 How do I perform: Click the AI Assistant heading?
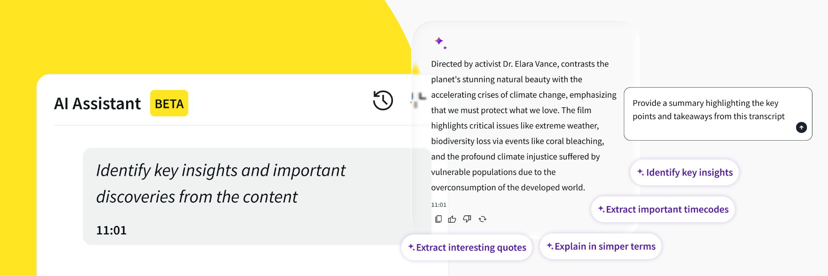pyautogui.click(x=97, y=103)
